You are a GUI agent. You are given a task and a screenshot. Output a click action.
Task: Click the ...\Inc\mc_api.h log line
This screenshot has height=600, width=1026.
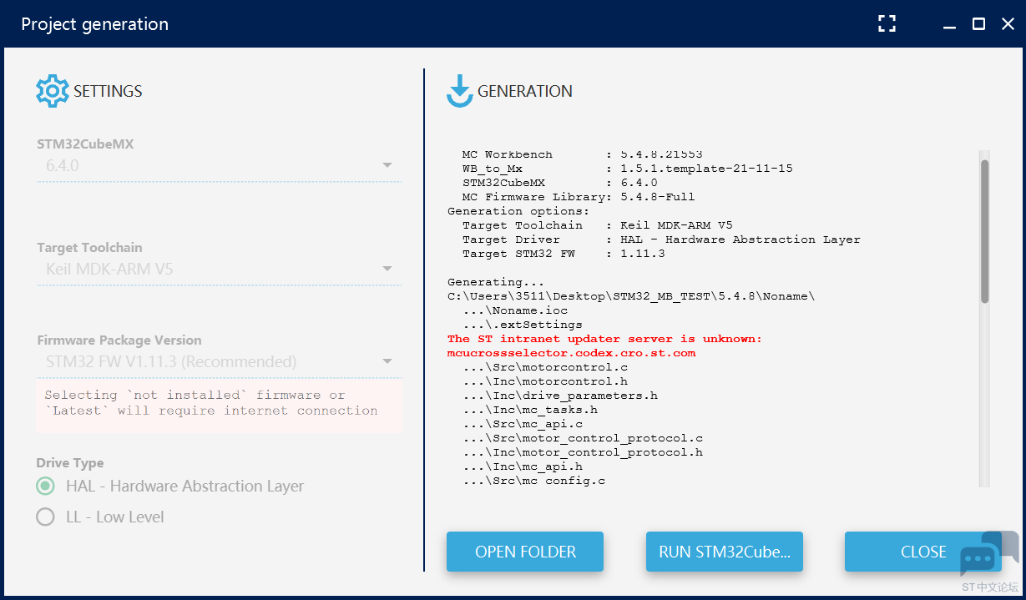coord(523,466)
